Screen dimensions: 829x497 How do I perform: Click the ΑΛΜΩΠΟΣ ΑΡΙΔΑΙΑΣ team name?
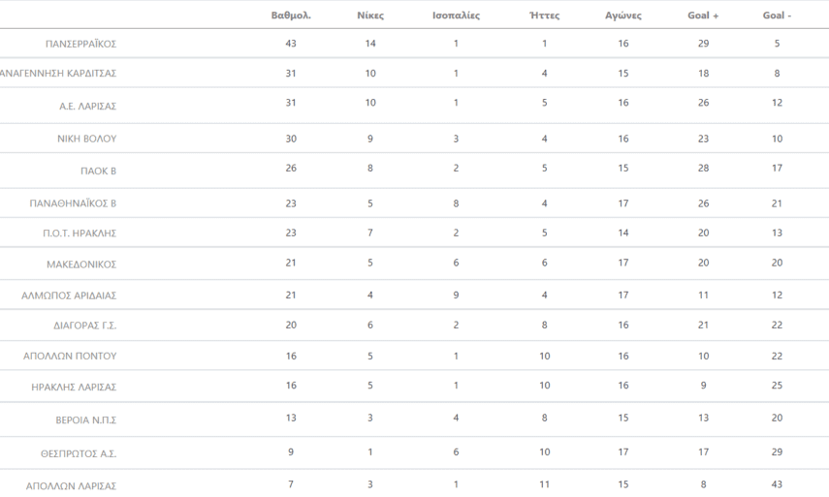[69, 295]
